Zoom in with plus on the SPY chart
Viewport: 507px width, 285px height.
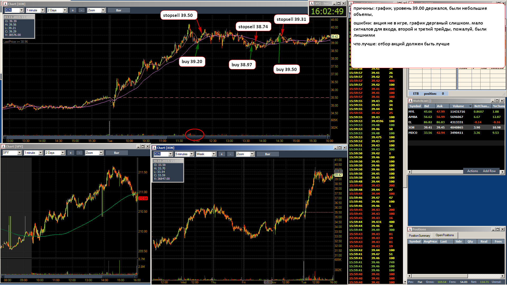pos(71,153)
